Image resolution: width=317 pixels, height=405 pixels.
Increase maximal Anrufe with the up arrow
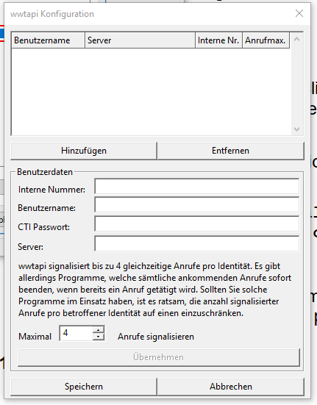[98, 330]
